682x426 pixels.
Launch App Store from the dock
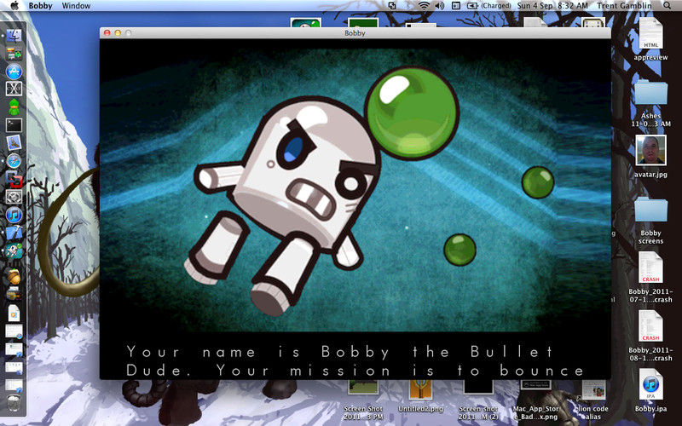click(x=13, y=72)
